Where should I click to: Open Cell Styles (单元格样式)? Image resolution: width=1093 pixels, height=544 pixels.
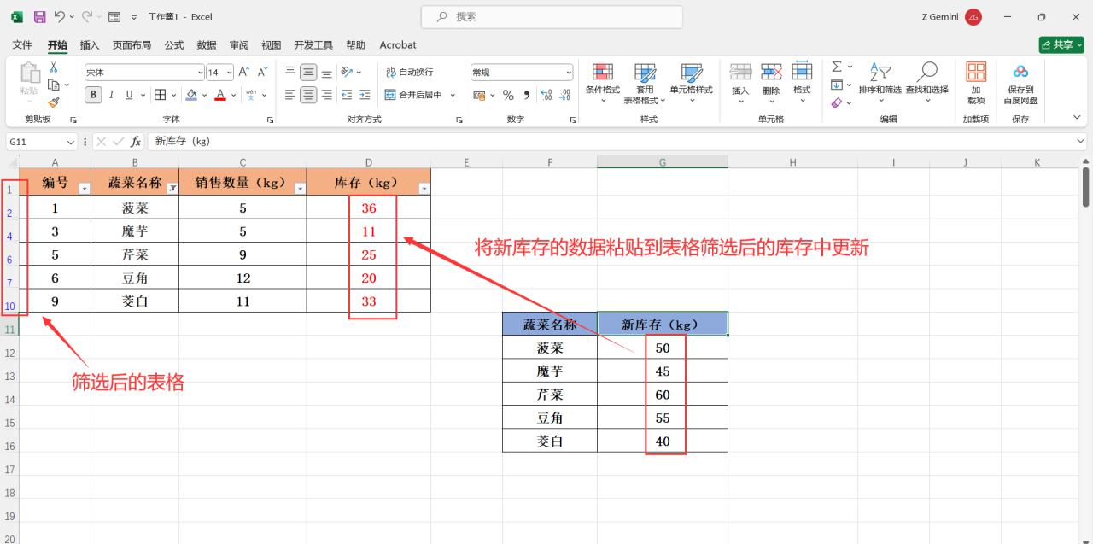point(691,83)
